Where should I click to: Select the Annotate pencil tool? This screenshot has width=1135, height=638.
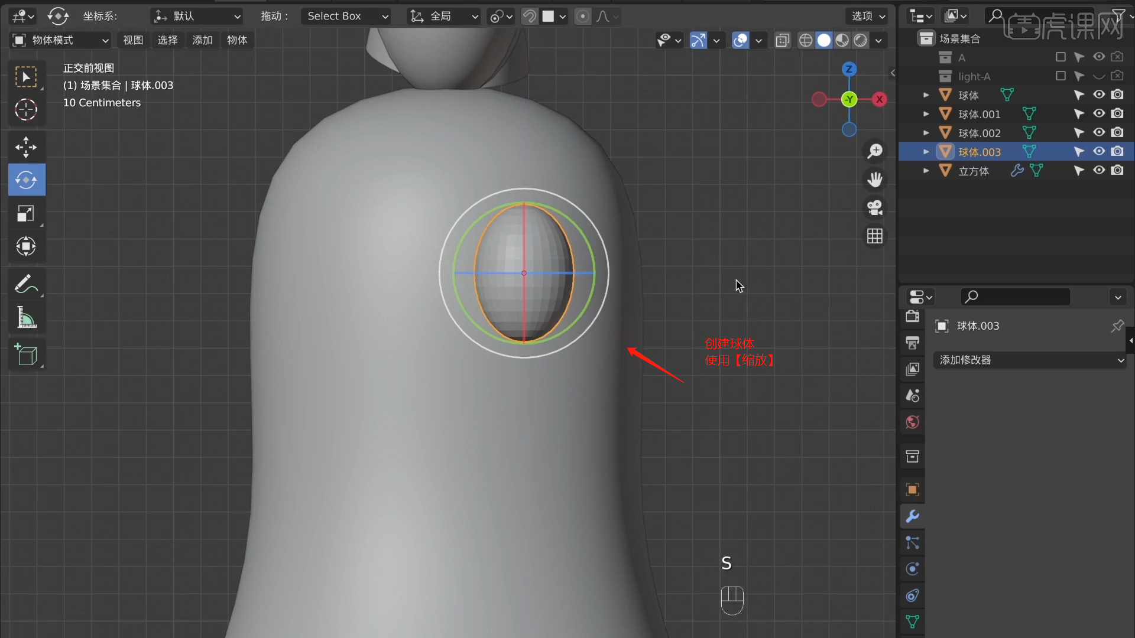click(26, 284)
